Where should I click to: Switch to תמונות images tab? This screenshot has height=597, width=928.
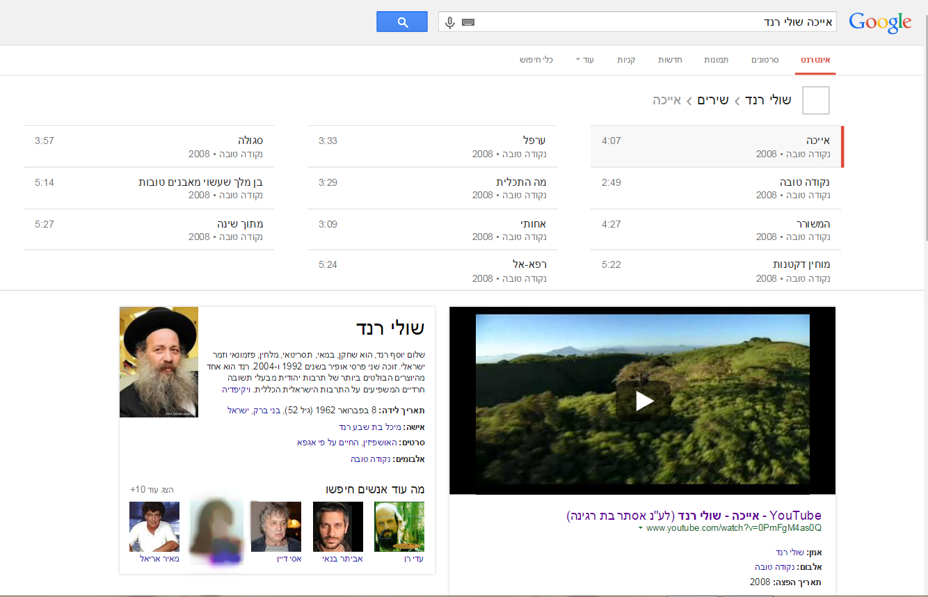pos(716,60)
